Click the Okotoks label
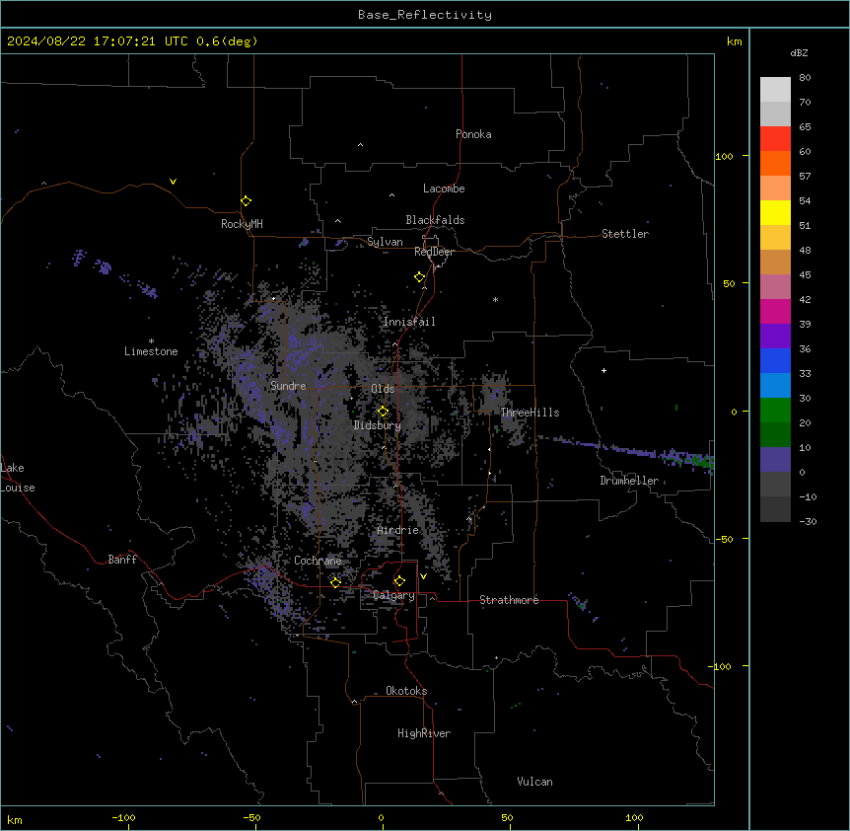Viewport: 850px width, 831px height. point(406,691)
